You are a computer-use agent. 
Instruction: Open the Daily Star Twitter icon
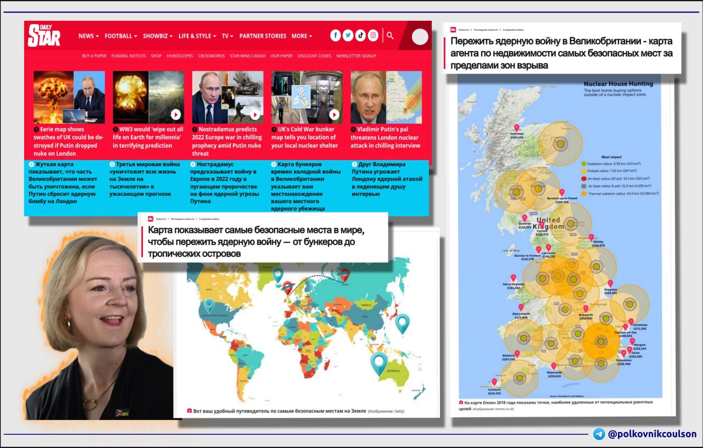pyautogui.click(x=348, y=36)
